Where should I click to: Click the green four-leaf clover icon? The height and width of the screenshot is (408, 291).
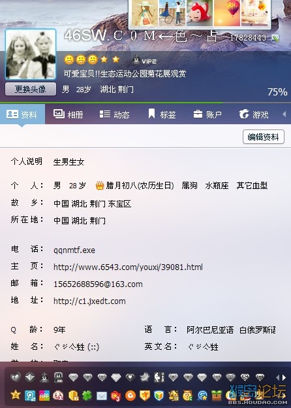(x=87, y=396)
